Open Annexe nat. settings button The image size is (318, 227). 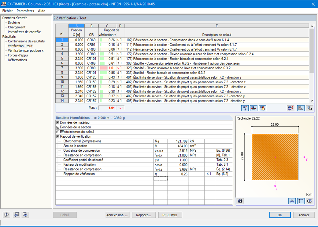[x=118, y=215]
